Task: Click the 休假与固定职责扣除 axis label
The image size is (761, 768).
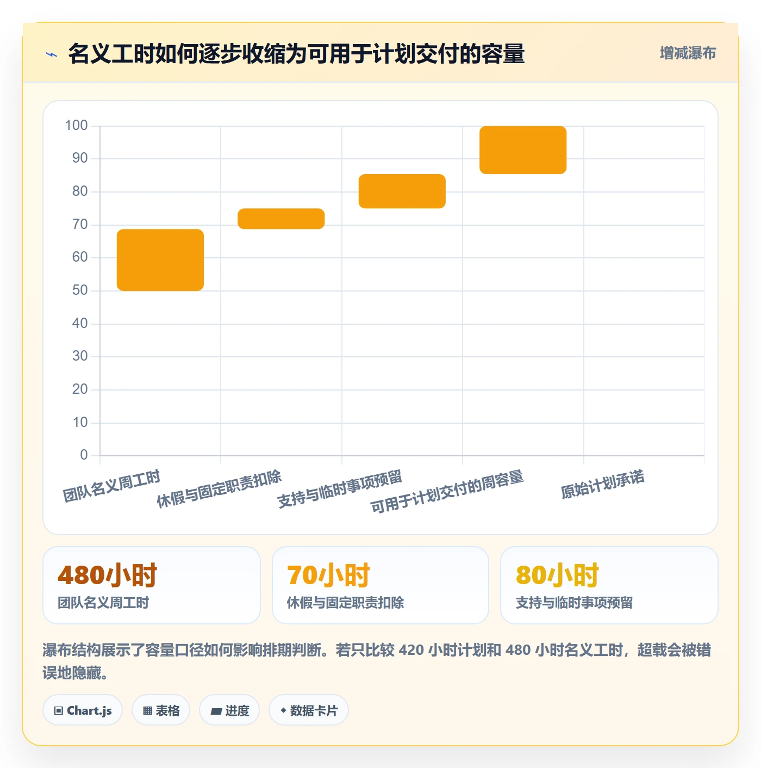Action: click(219, 488)
